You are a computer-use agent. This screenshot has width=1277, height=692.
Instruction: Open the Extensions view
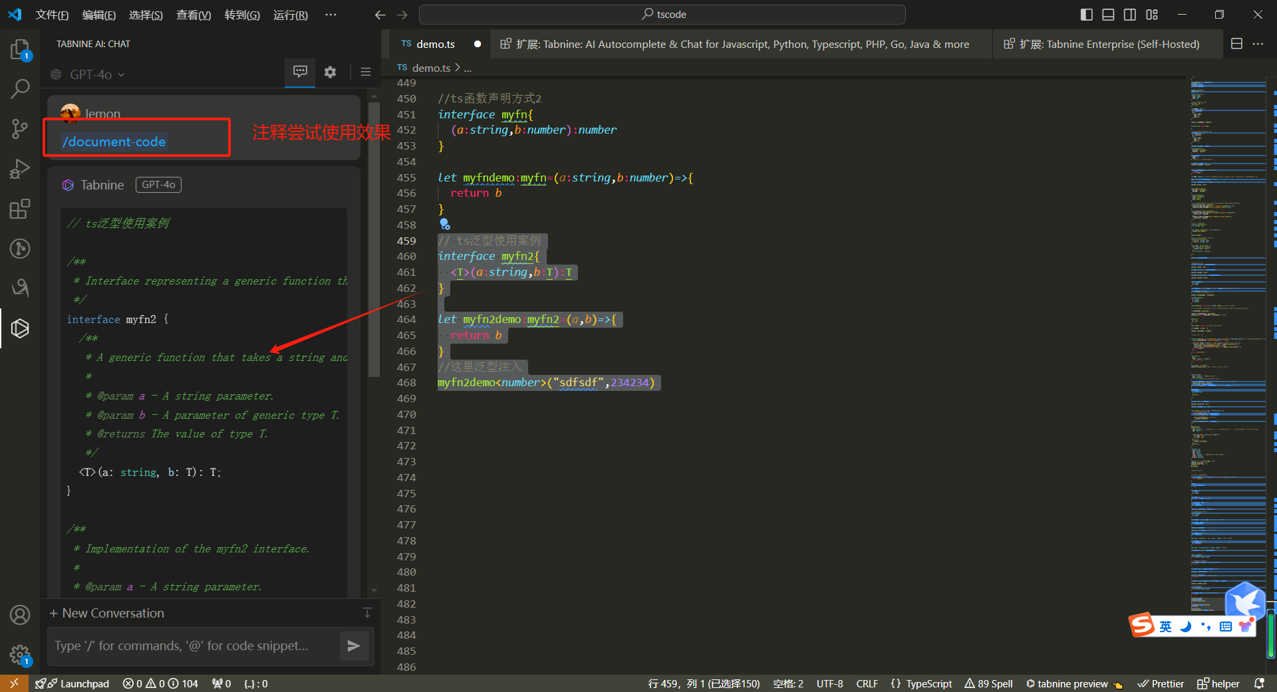20,209
